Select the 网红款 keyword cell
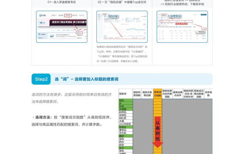The width and height of the screenshot is (244, 154). 126,118
